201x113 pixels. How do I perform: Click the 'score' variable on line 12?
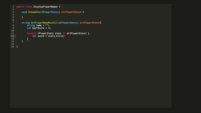(41, 36)
